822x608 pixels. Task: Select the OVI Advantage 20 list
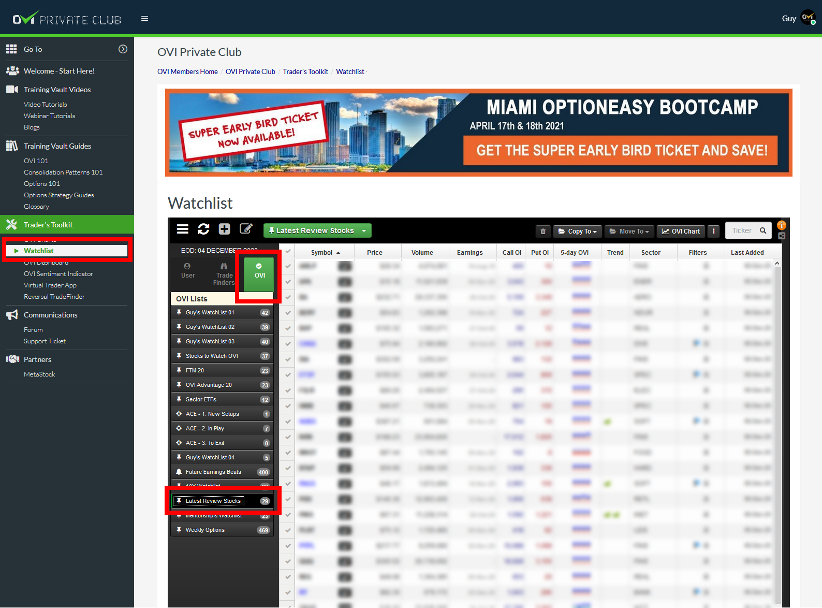(223, 385)
